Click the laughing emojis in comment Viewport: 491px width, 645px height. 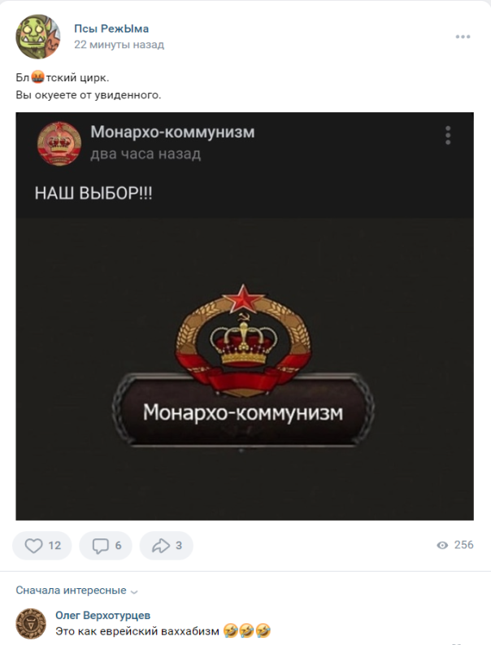click(x=247, y=630)
